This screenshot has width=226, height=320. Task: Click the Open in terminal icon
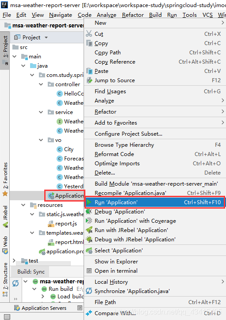click(89, 271)
